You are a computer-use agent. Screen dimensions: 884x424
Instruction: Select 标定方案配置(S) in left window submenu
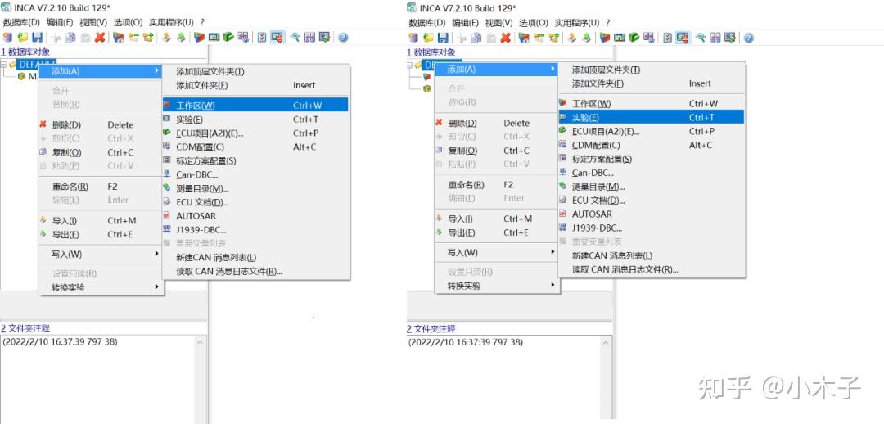pos(255,160)
